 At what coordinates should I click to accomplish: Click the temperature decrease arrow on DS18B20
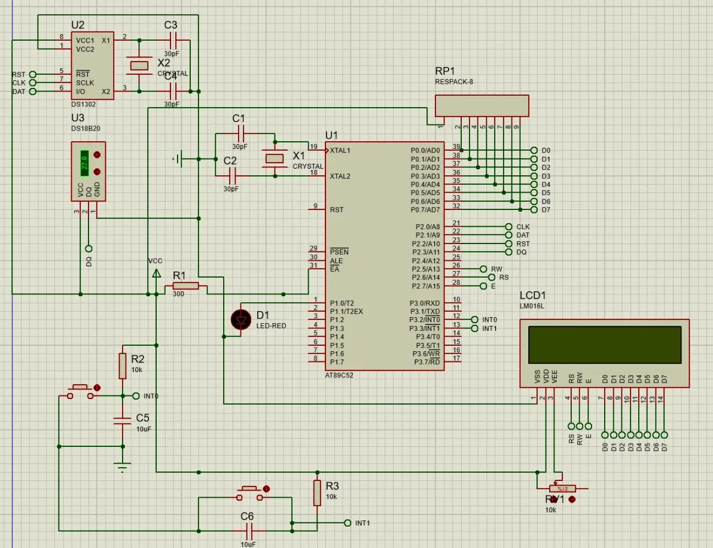point(97,172)
